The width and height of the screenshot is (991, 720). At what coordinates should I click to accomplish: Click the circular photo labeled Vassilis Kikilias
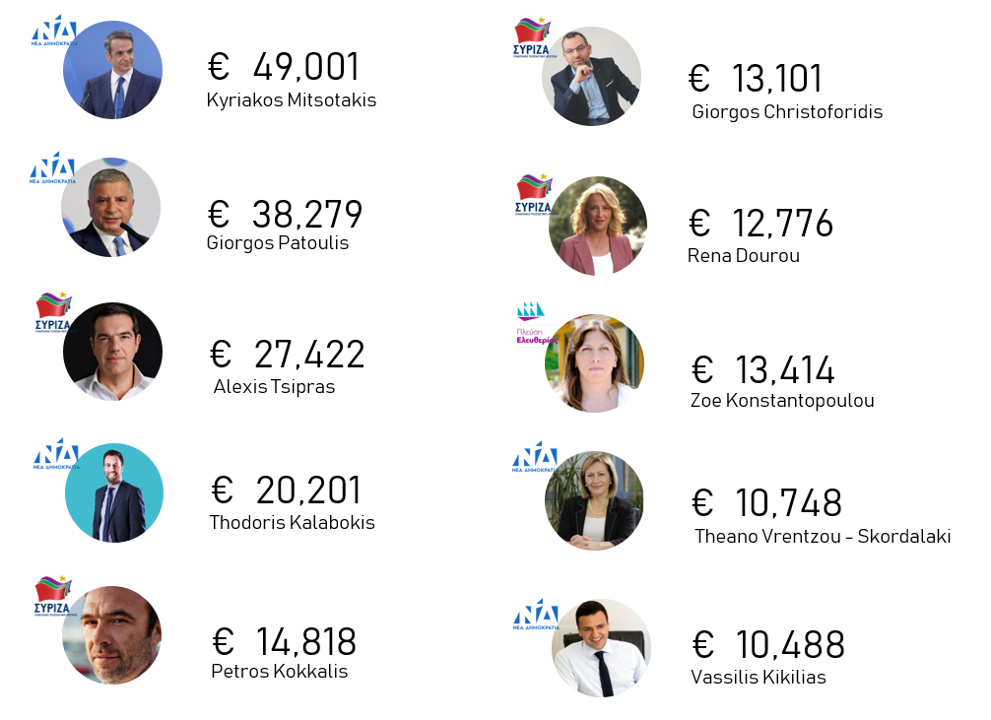(601, 648)
